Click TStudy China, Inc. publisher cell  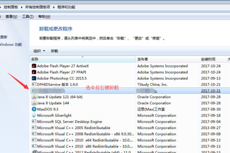click(152, 84)
